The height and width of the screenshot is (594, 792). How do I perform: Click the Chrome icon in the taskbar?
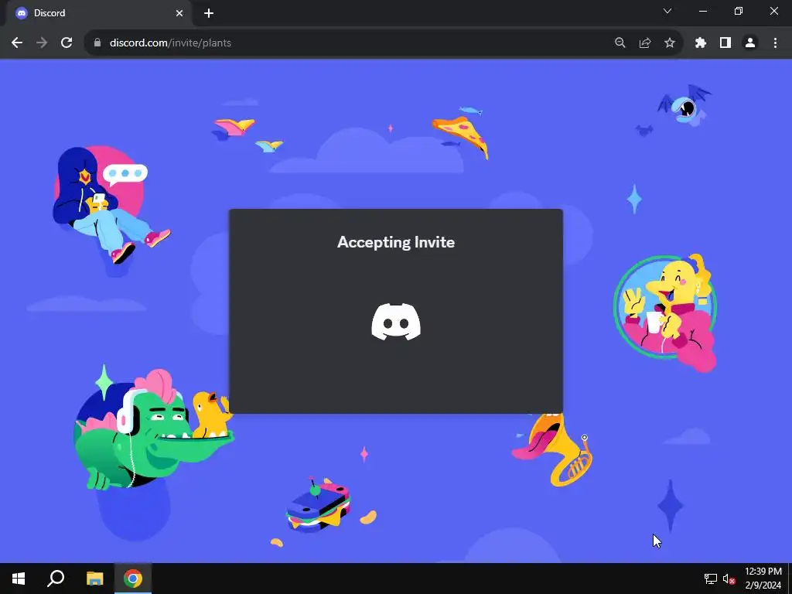tap(133, 579)
